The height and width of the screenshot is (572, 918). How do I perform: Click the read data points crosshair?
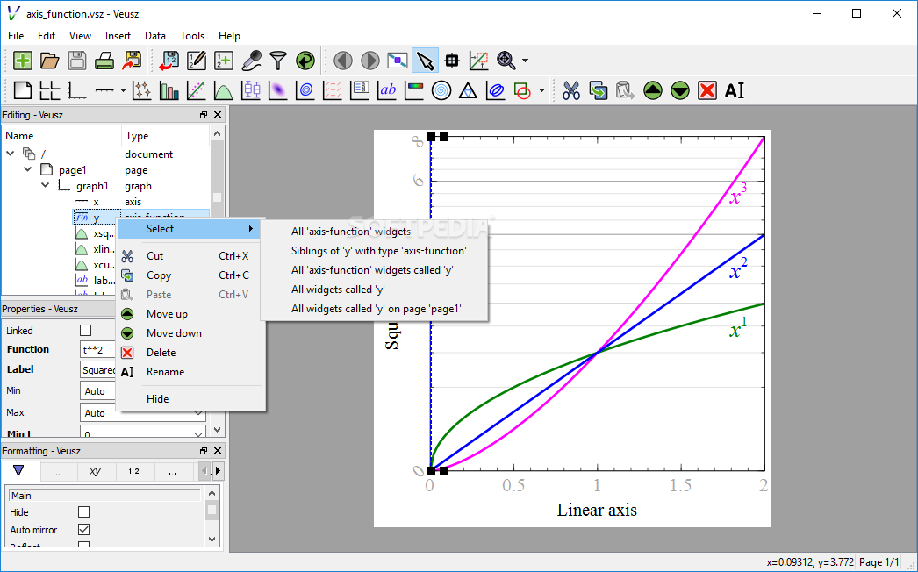coord(451,61)
